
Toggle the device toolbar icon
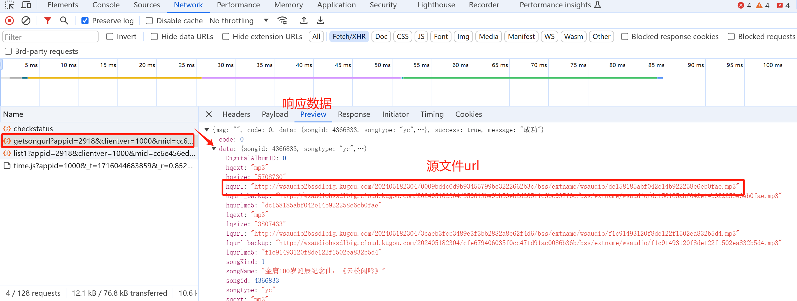click(x=26, y=5)
